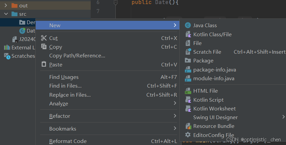Click the Package folder icon in submenu
This screenshot has height=145, width=286.
tap(188, 61)
